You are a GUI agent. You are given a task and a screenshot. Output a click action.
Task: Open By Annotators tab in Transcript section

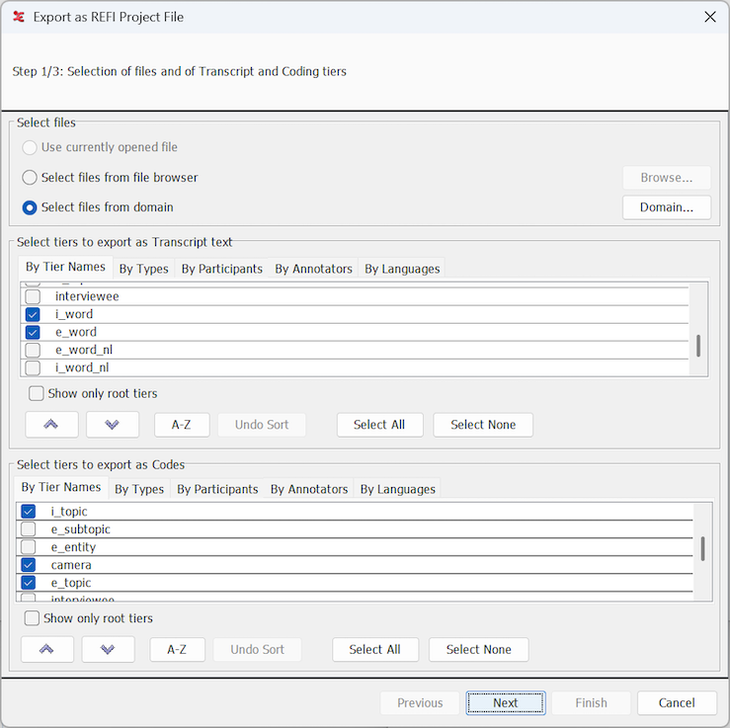[313, 269]
